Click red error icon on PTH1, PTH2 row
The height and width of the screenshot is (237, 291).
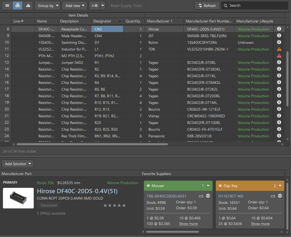coord(279,56)
